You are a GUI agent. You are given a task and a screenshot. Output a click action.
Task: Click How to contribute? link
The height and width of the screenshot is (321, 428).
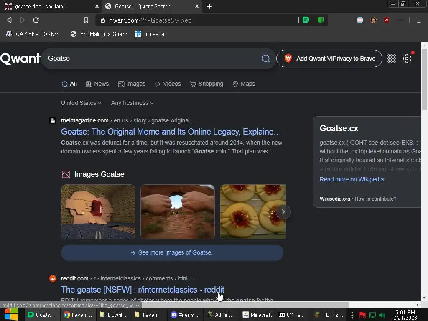(375, 199)
